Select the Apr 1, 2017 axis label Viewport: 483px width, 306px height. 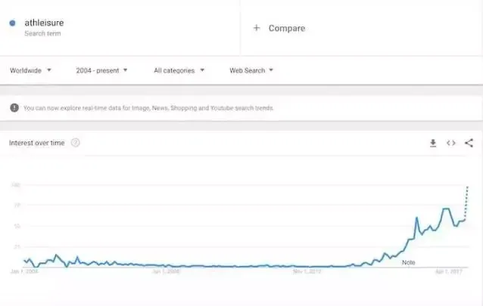(448, 271)
